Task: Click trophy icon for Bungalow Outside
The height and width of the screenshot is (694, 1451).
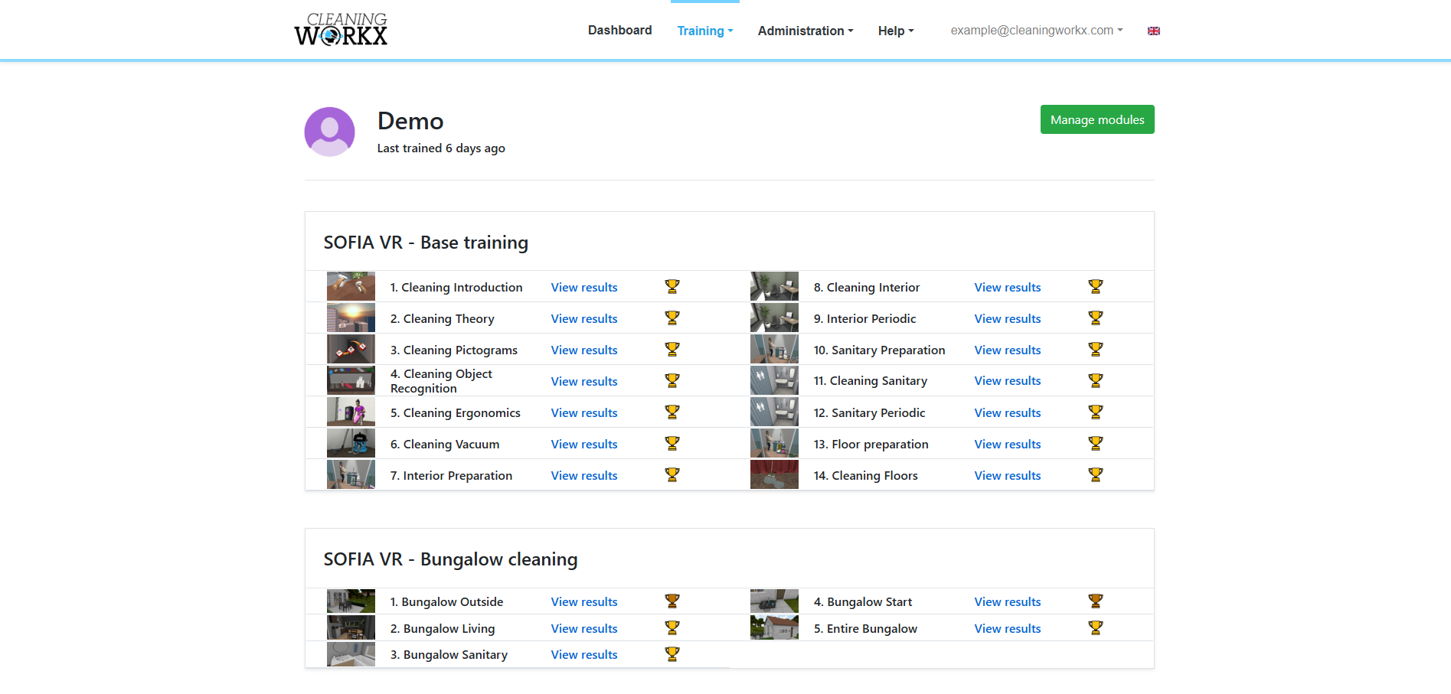Action: coord(672,601)
